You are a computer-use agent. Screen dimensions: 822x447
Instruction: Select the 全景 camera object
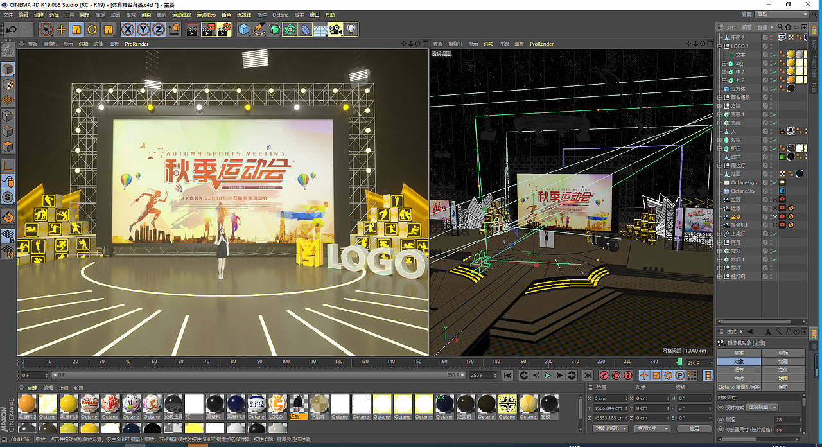coord(736,216)
